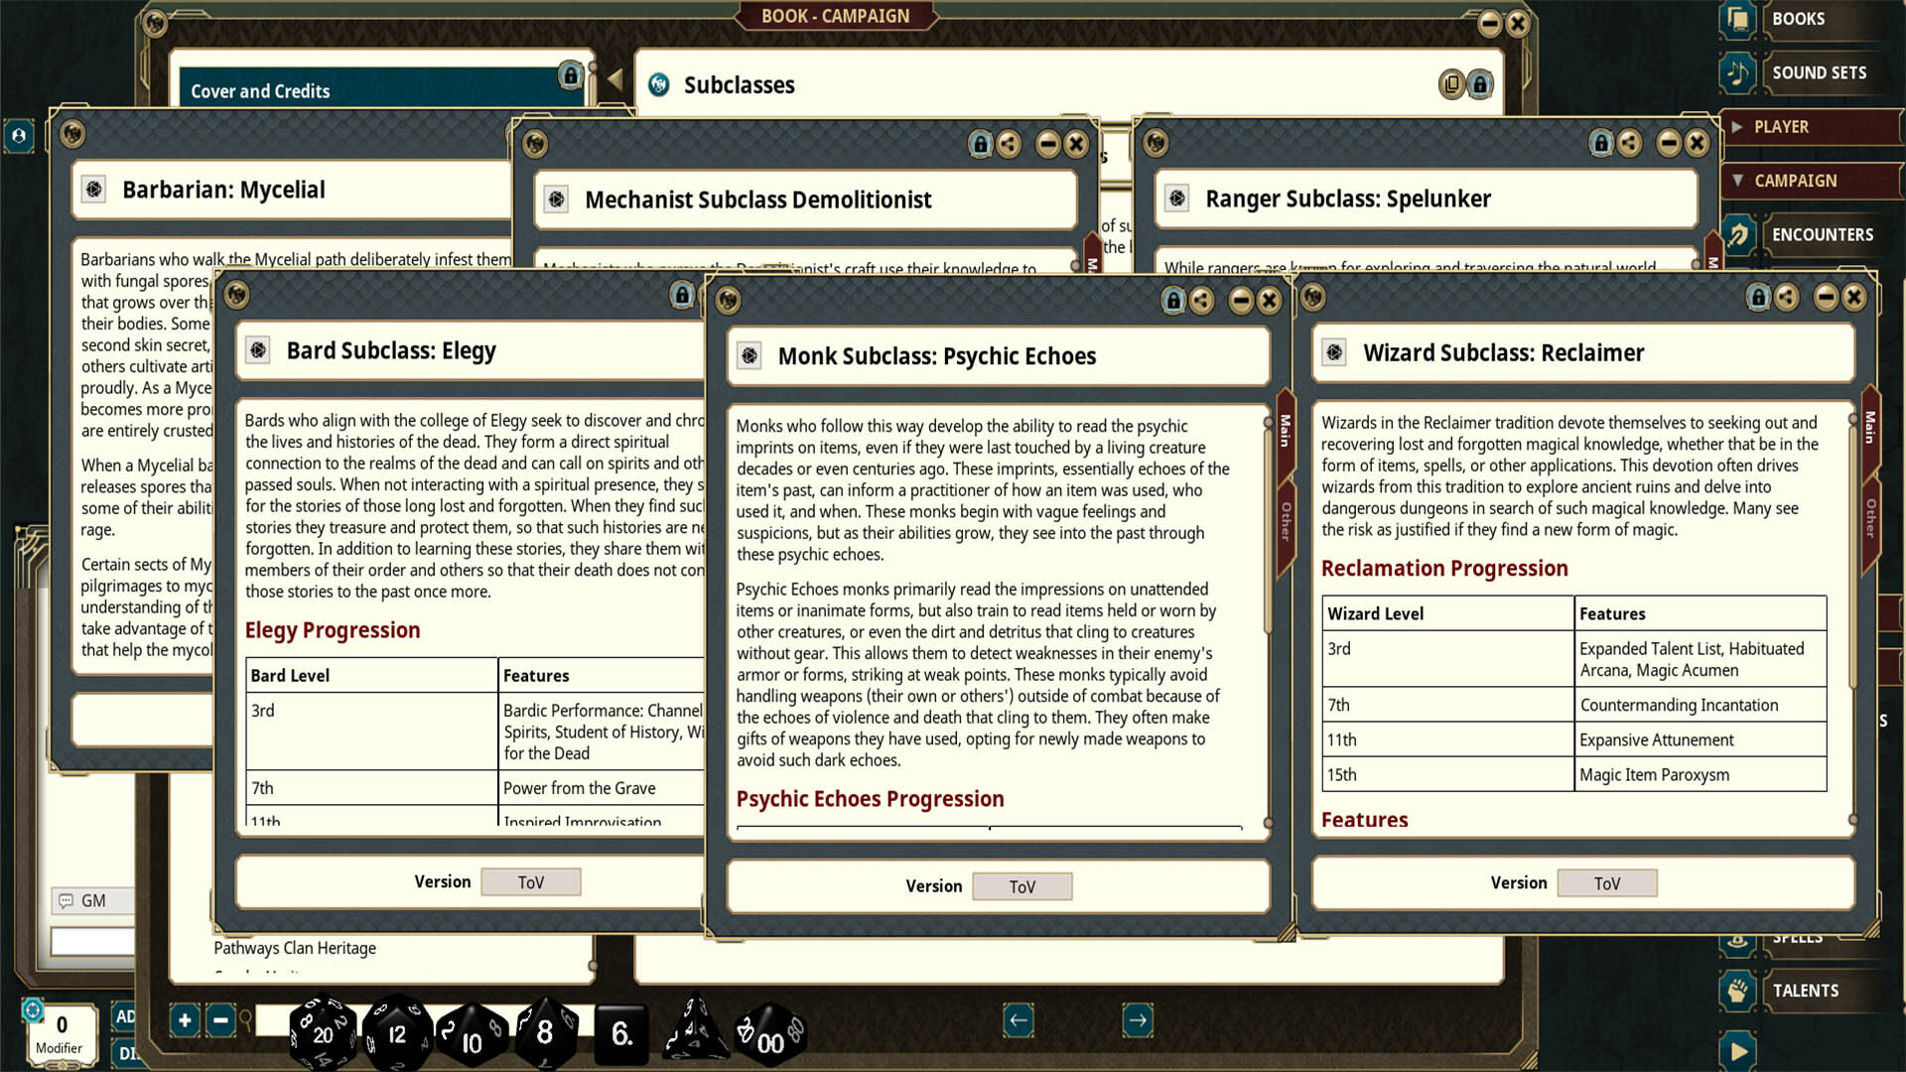Open the Pathways Clan Heritage entry
This screenshot has height=1072, width=1906.
coord(295,948)
